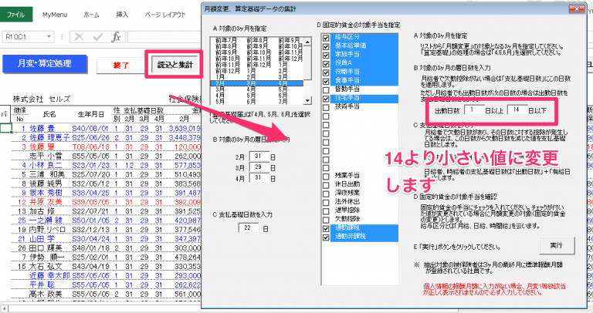
Task: Switch to the ホーム tab
Action: [91, 15]
